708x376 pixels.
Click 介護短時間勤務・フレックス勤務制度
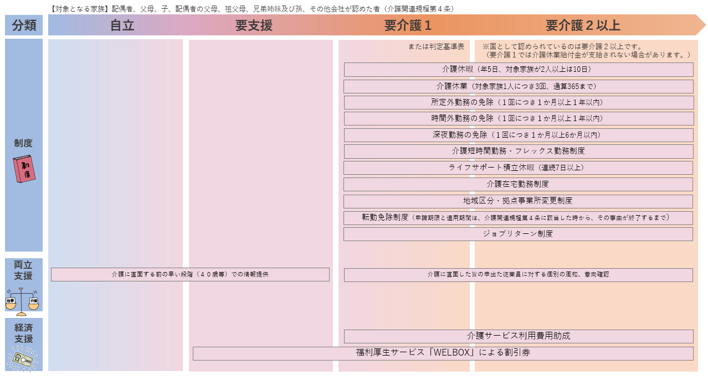pyautogui.click(x=518, y=152)
